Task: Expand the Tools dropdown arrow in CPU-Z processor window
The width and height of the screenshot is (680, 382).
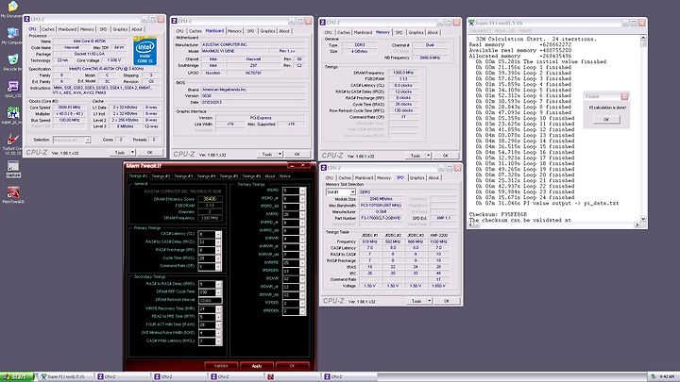Action: pos(133,153)
